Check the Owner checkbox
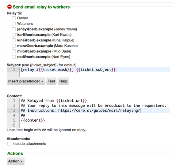The width and height of the screenshot is (176, 167). click(x=14, y=18)
